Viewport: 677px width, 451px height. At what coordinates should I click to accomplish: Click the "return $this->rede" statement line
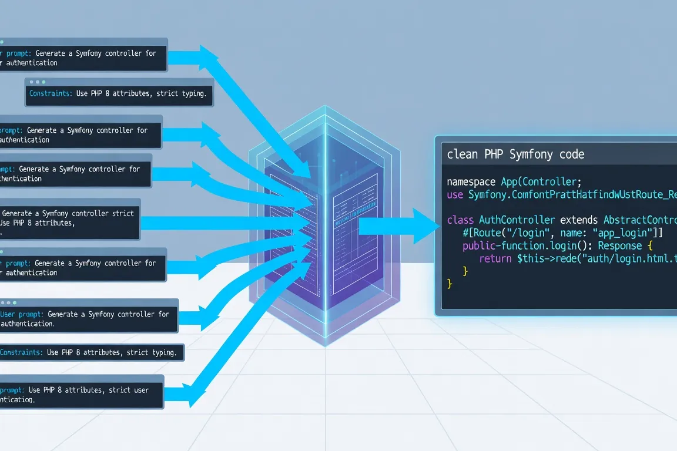(578, 258)
